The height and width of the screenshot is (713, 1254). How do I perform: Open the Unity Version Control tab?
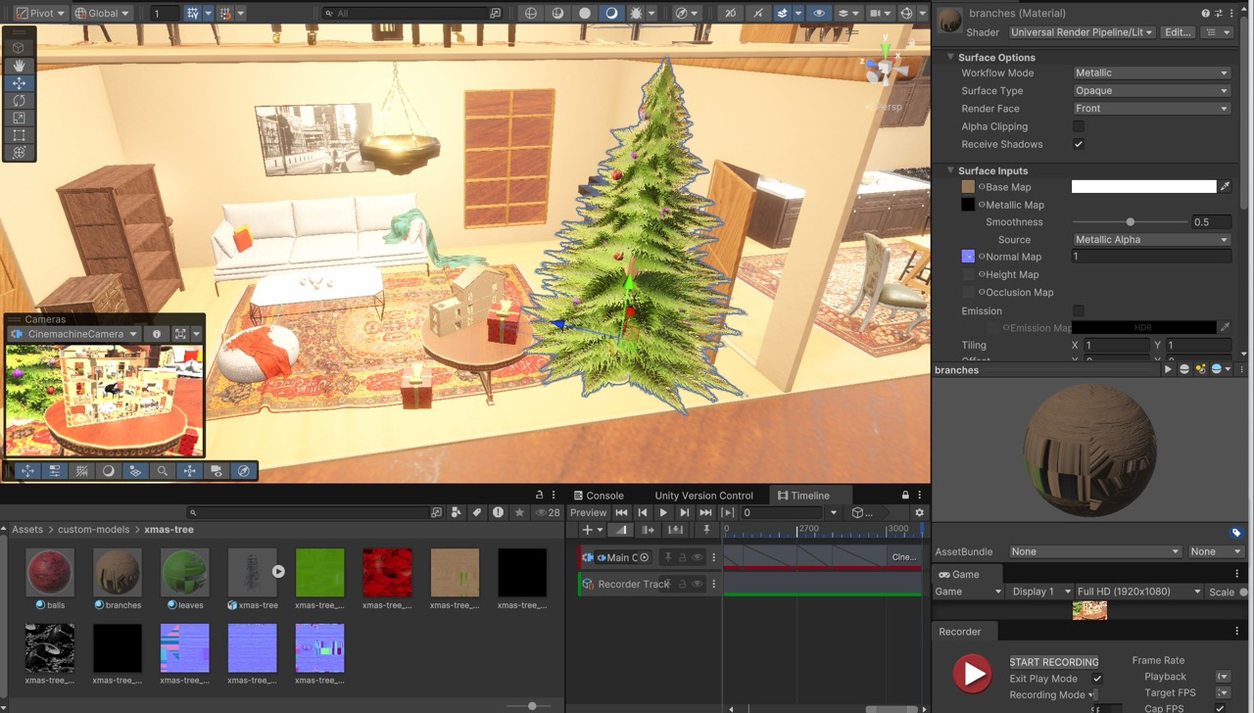tap(703, 496)
